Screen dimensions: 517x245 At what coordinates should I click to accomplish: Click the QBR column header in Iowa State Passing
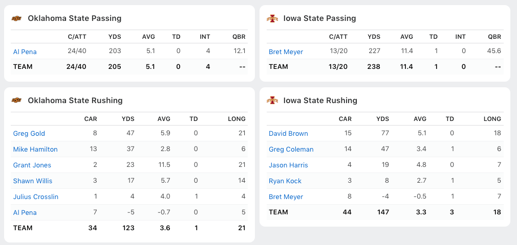click(494, 37)
